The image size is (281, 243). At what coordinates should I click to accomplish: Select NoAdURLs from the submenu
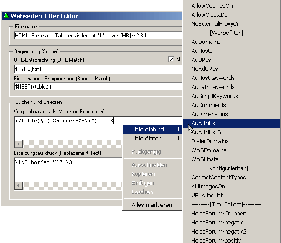coord(204,69)
